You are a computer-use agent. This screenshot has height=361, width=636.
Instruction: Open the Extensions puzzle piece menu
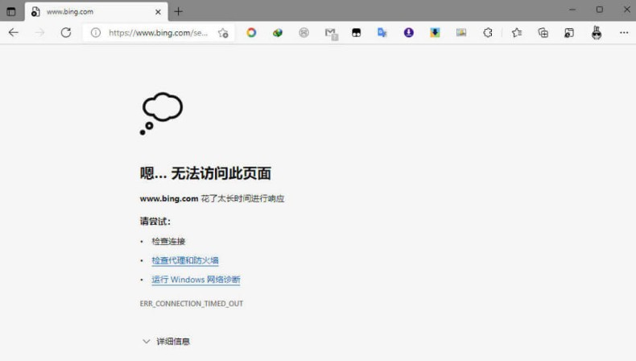[488, 32]
